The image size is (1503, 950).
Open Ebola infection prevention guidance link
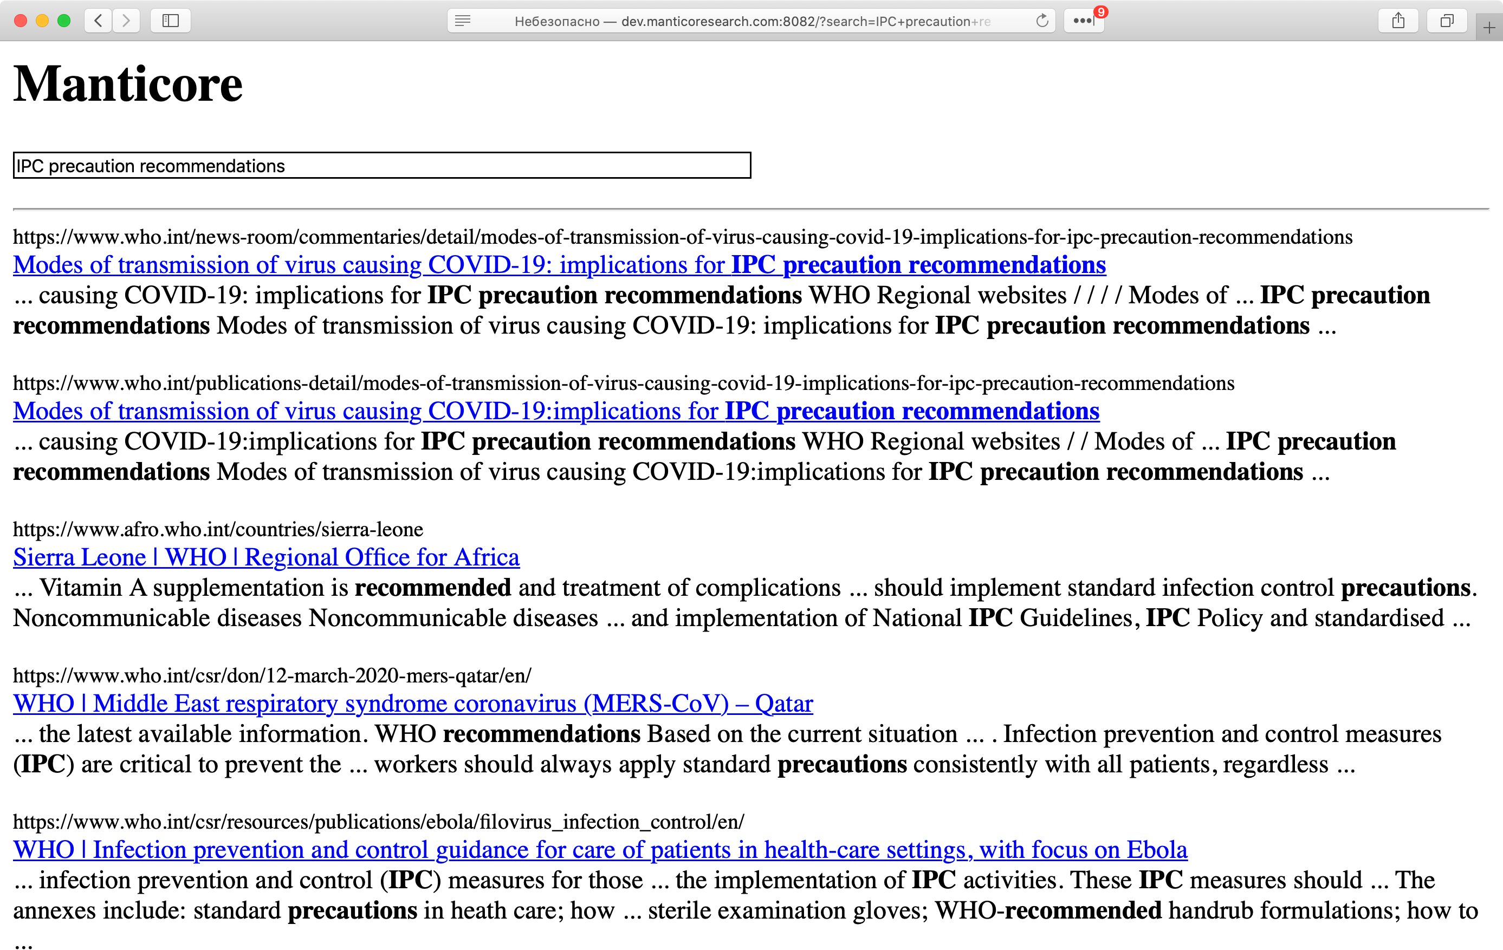tap(600, 850)
